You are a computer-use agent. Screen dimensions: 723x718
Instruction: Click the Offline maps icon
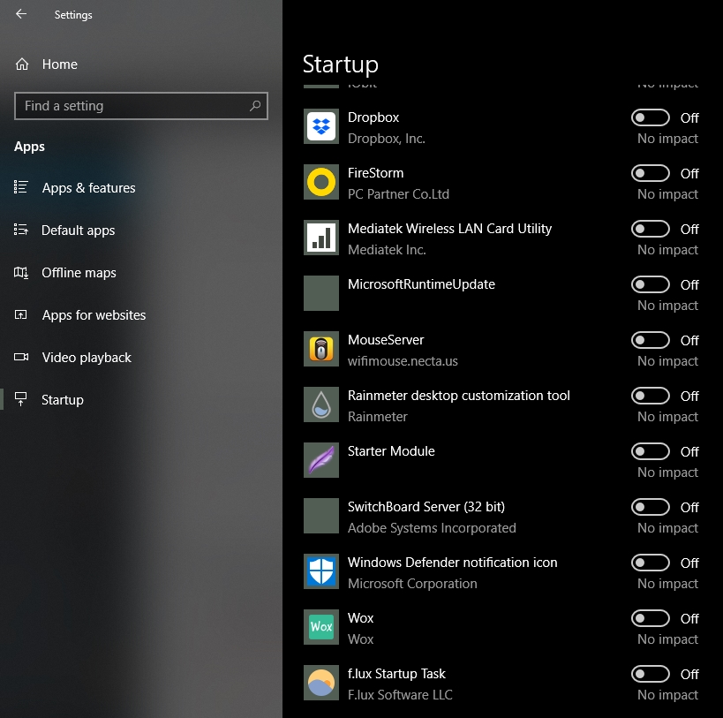21,273
